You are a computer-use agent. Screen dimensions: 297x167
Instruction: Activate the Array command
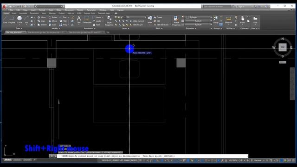tap(63, 25)
